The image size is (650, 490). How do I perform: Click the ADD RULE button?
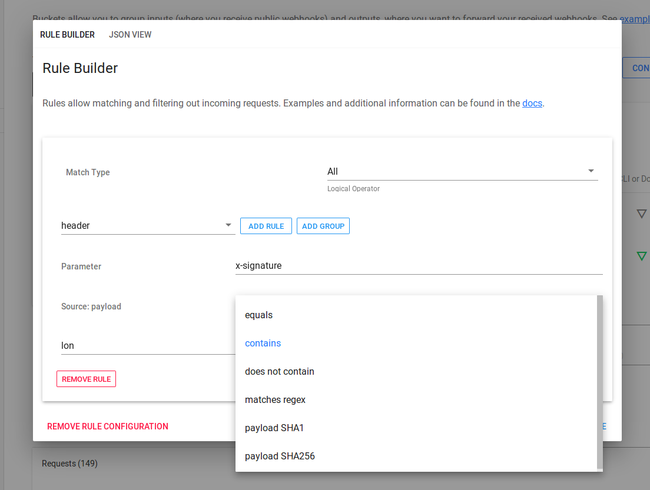pos(266,225)
